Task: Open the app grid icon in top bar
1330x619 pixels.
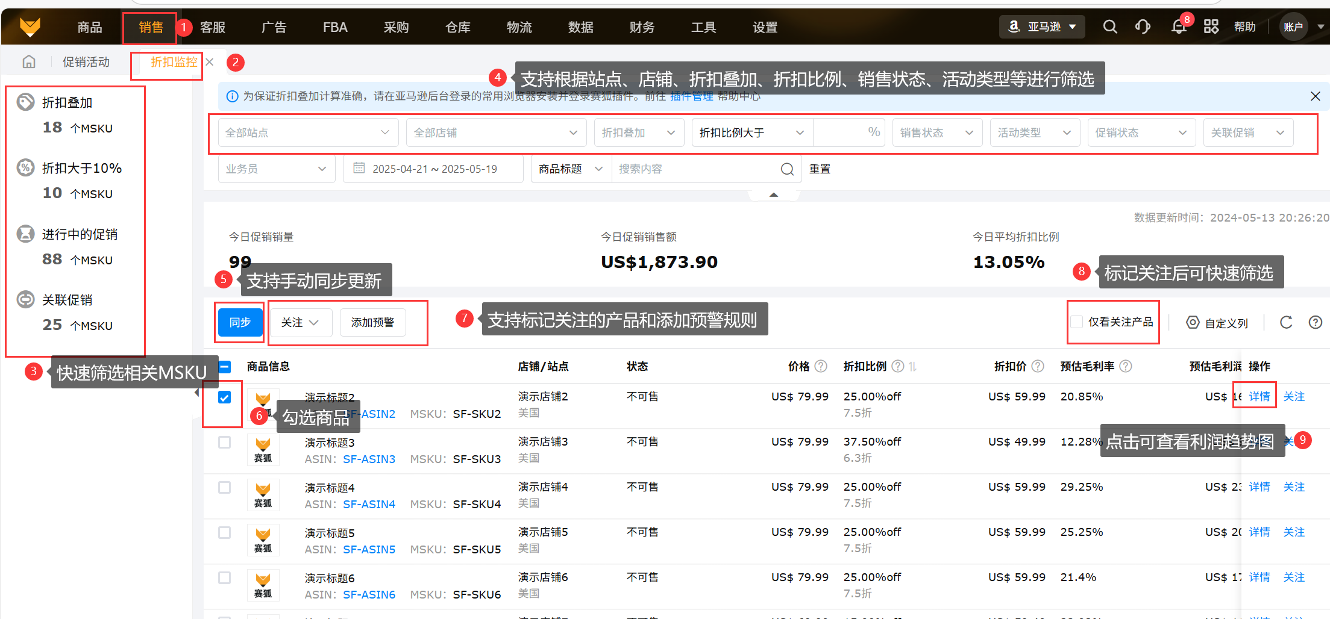Action: point(1211,27)
